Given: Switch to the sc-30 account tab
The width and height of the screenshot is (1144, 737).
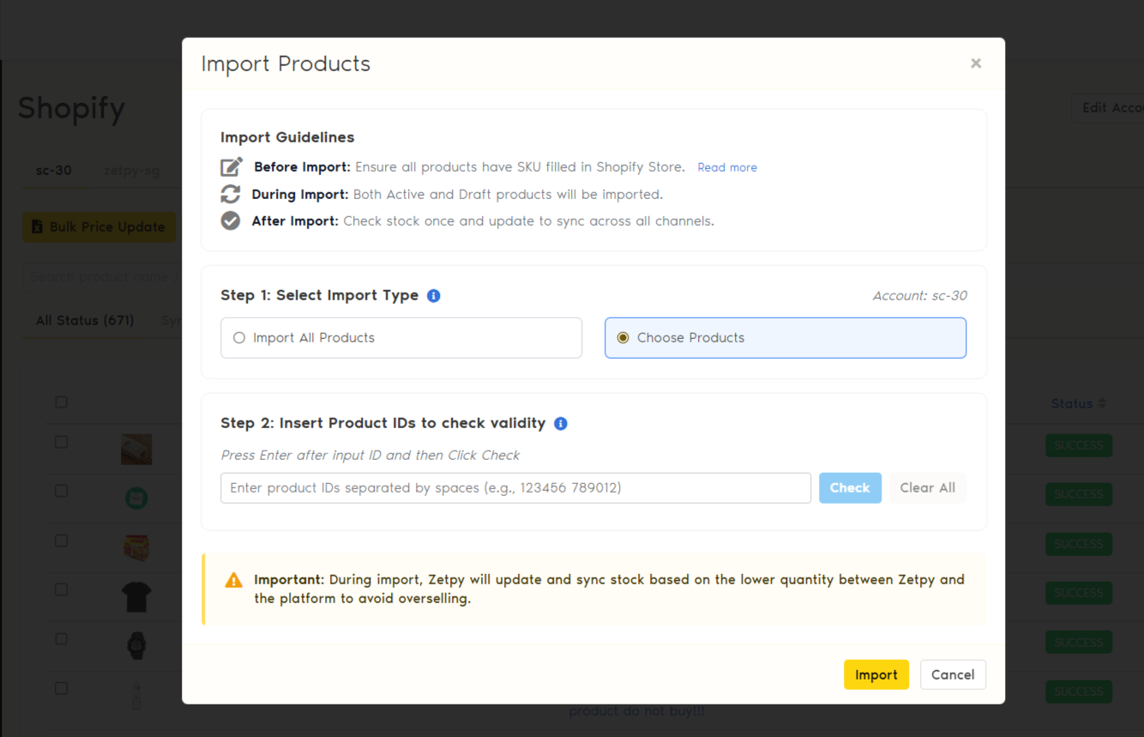Looking at the screenshot, I should [x=54, y=170].
